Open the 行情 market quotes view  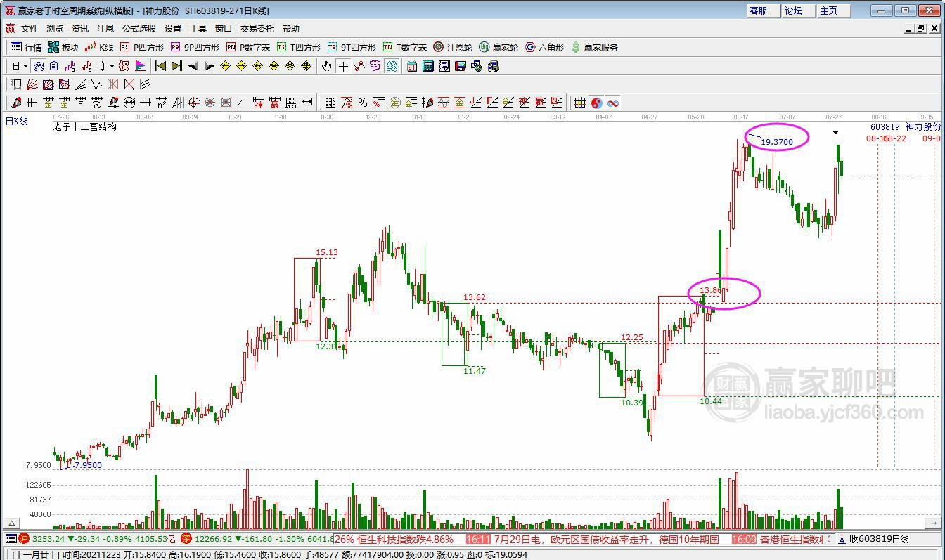26,47
